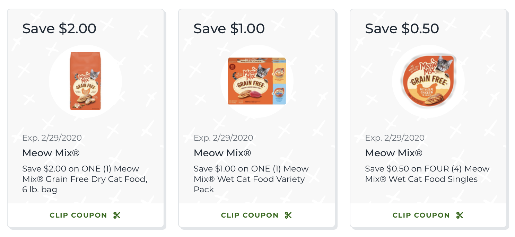
Task: Clip the Grain Free Dry Cat Food coupon
Action: coord(78,215)
